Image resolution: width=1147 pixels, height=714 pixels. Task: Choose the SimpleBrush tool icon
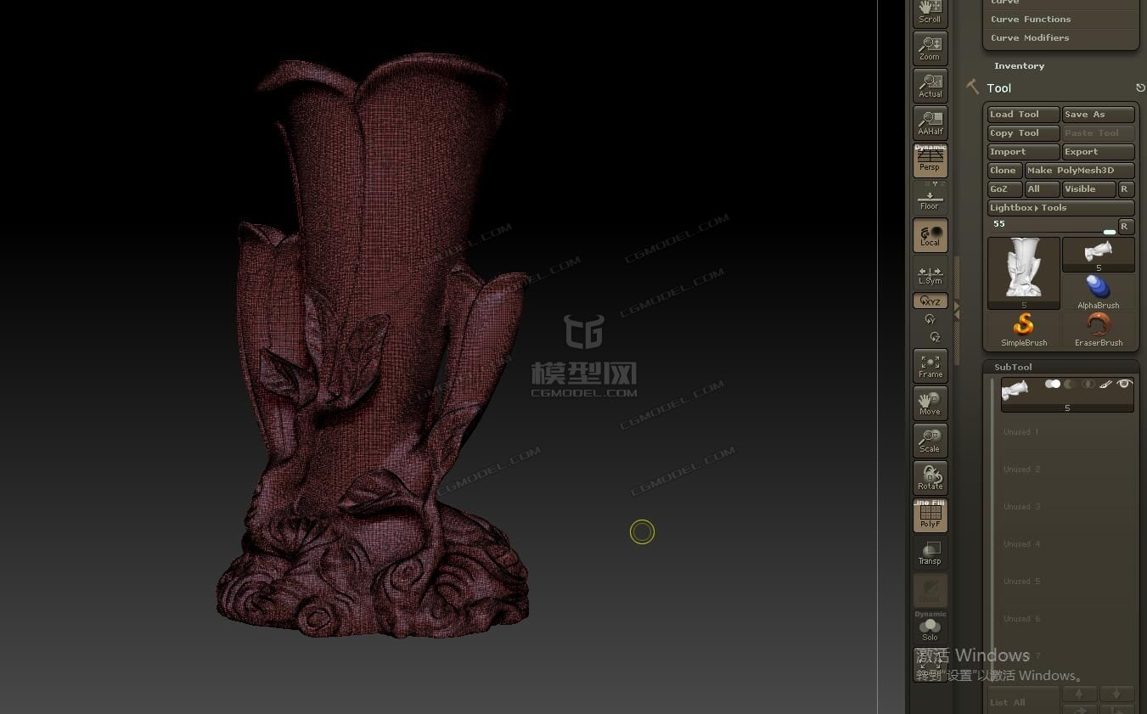coord(1023,329)
